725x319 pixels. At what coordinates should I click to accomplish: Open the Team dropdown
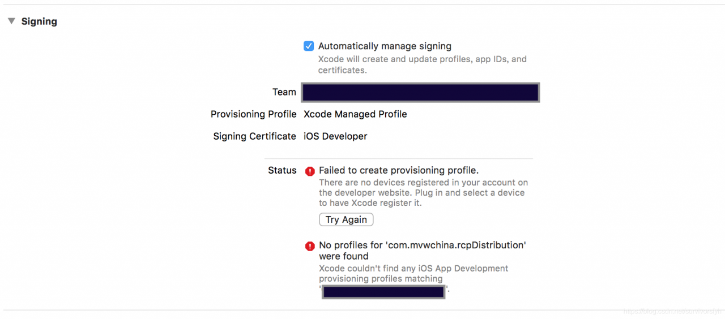[420, 92]
